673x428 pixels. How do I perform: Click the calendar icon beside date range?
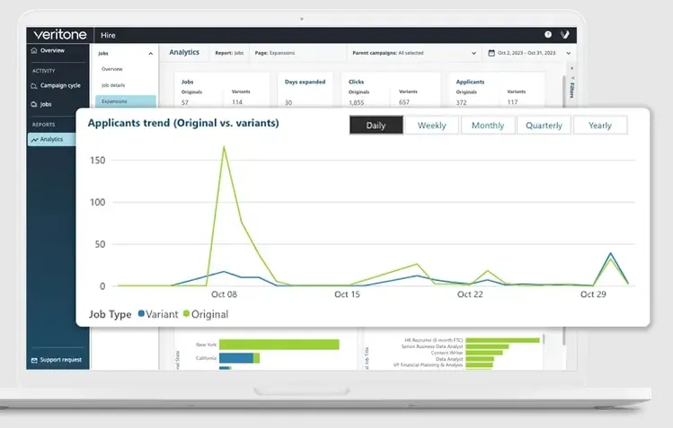(x=491, y=53)
